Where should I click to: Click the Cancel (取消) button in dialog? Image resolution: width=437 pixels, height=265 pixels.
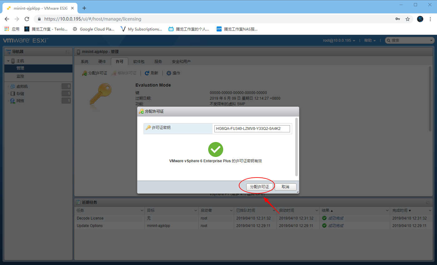pos(285,187)
